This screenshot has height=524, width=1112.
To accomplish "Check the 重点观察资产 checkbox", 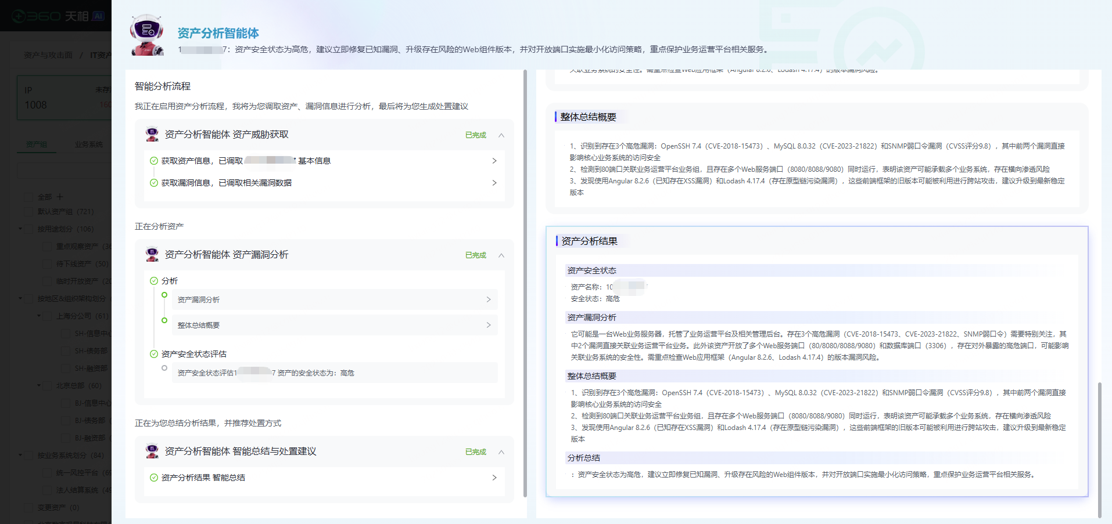I will click(x=46, y=246).
